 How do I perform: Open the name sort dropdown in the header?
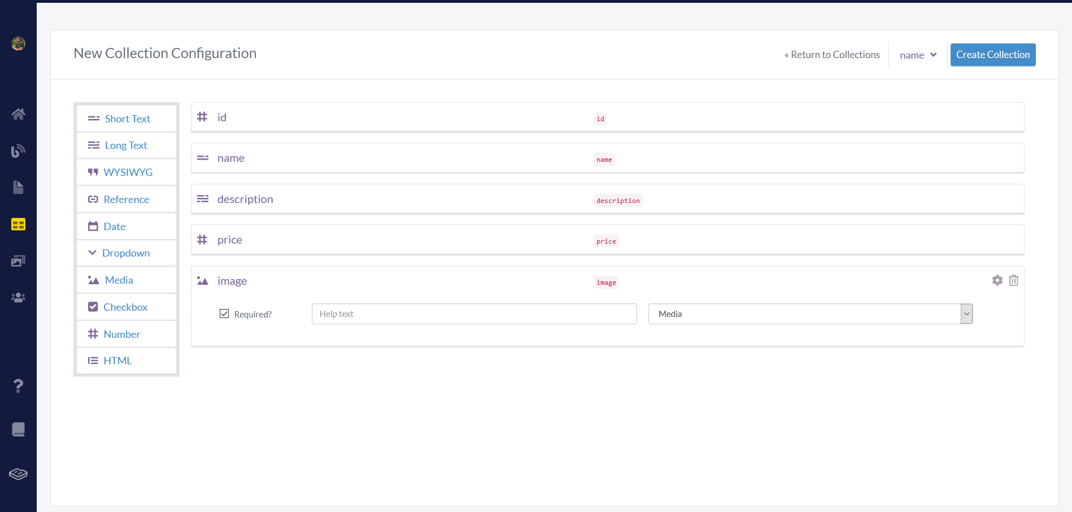[917, 55]
